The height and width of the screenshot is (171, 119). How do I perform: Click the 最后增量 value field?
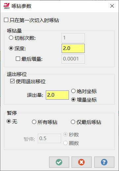[x=73, y=59]
